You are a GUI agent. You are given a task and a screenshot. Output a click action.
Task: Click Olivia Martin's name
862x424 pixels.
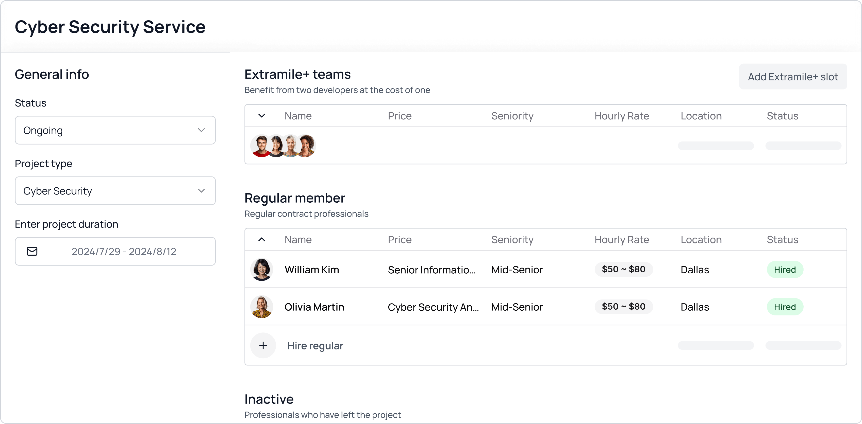(314, 307)
